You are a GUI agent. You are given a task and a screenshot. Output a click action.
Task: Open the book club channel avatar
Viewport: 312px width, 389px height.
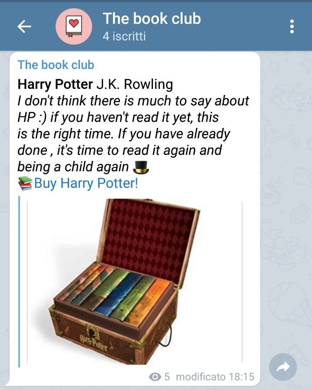pyautogui.click(x=74, y=26)
